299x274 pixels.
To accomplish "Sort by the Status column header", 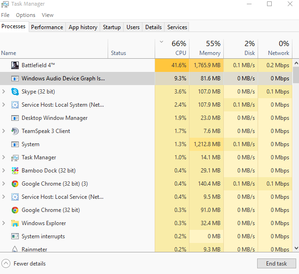I will 131,48.
